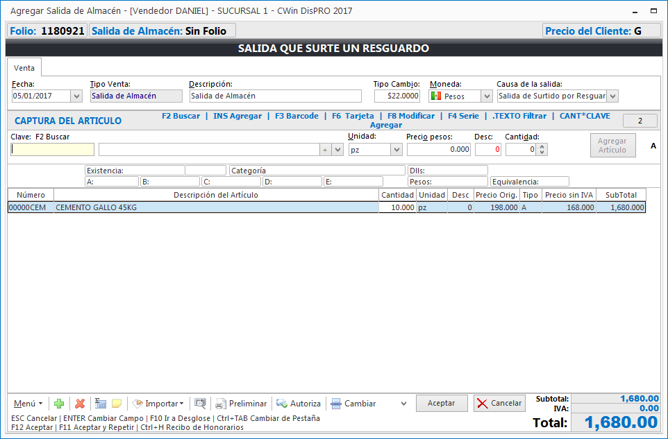Click the Clave search input field

click(x=52, y=150)
